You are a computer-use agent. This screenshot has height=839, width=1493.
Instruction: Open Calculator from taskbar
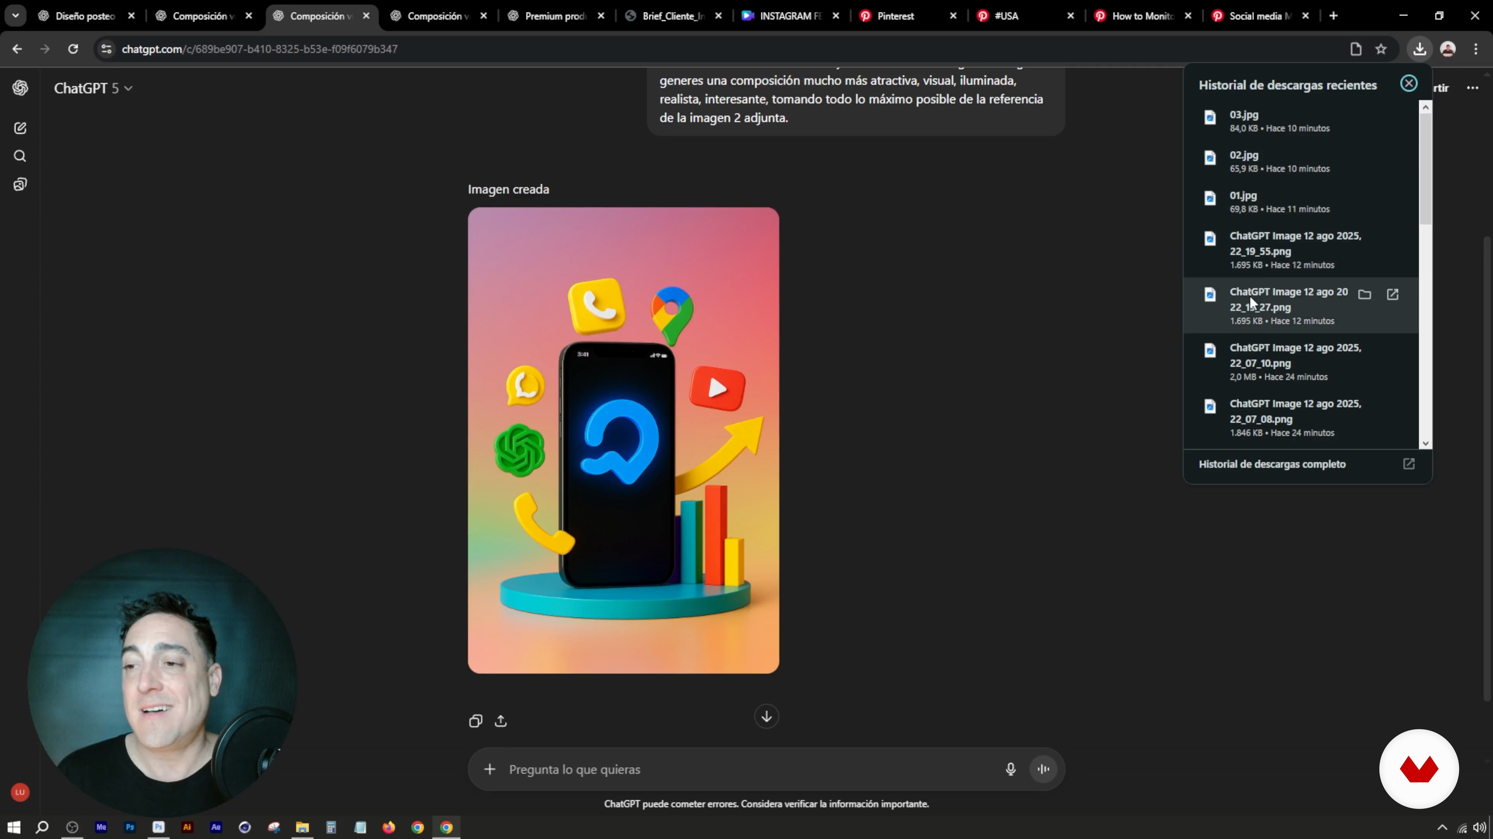click(x=332, y=827)
